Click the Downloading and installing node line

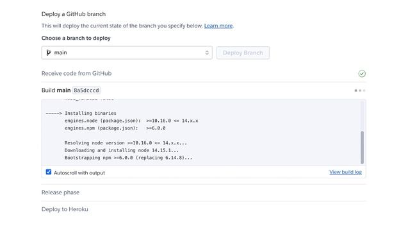pos(122,150)
